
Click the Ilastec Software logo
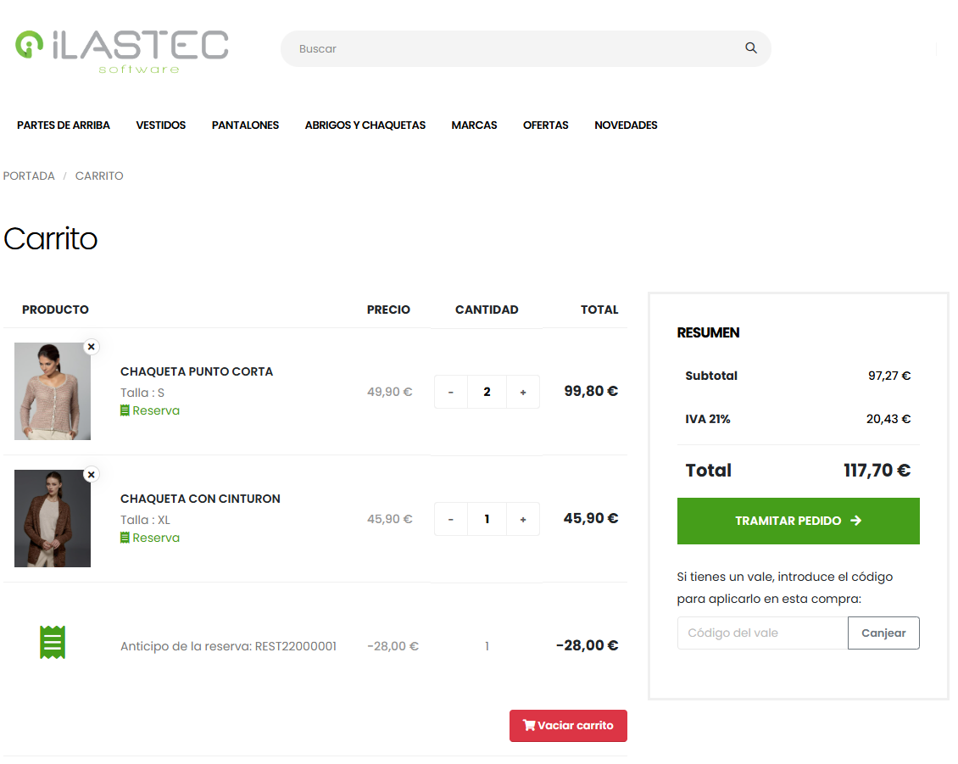point(122,50)
